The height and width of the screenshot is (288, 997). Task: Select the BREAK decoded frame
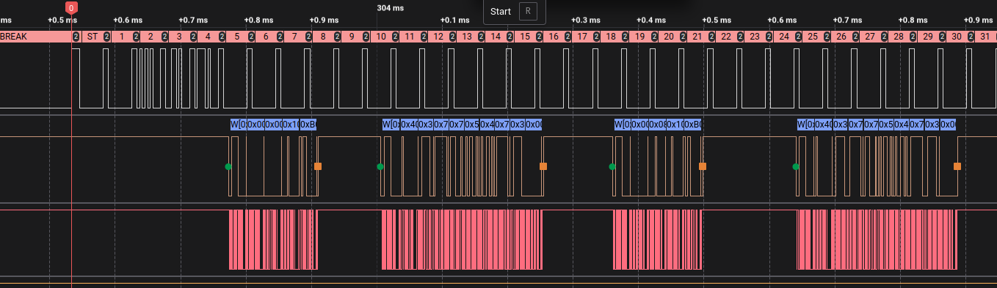(x=35, y=37)
